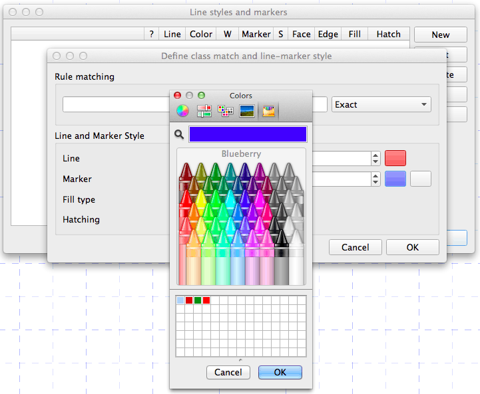
Task: Select the crayons picker mode
Action: [268, 110]
